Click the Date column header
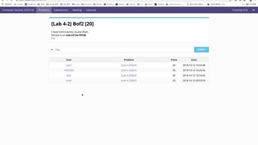 (x=194, y=60)
